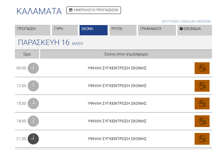
Task: Open the ΡΥΠΟΙ tab
Action: pyautogui.click(x=123, y=30)
